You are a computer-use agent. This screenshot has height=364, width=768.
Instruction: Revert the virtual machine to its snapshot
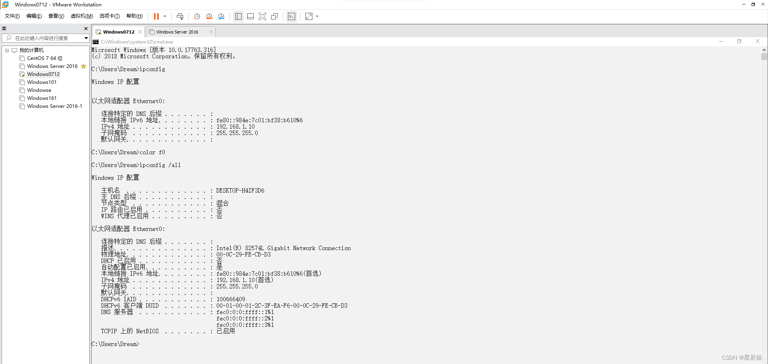pyautogui.click(x=209, y=16)
